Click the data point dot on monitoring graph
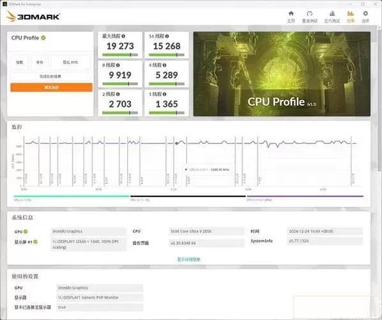Screen dimensions: 382x320 pyautogui.click(x=176, y=143)
